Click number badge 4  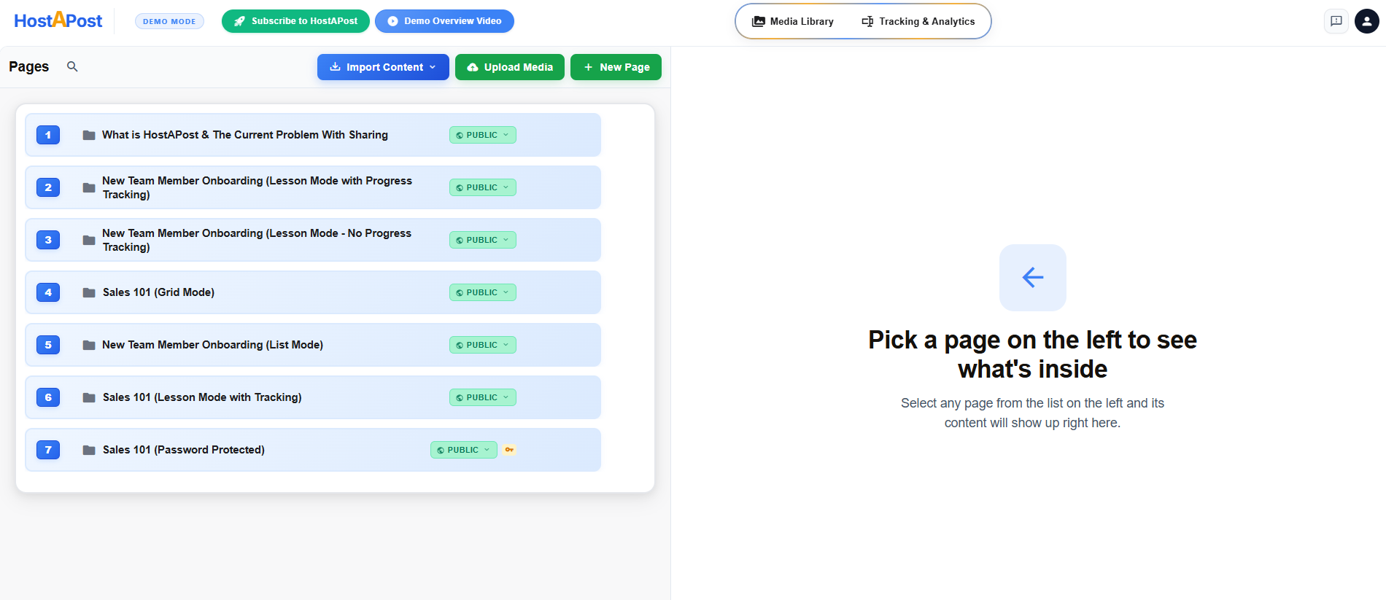click(48, 292)
